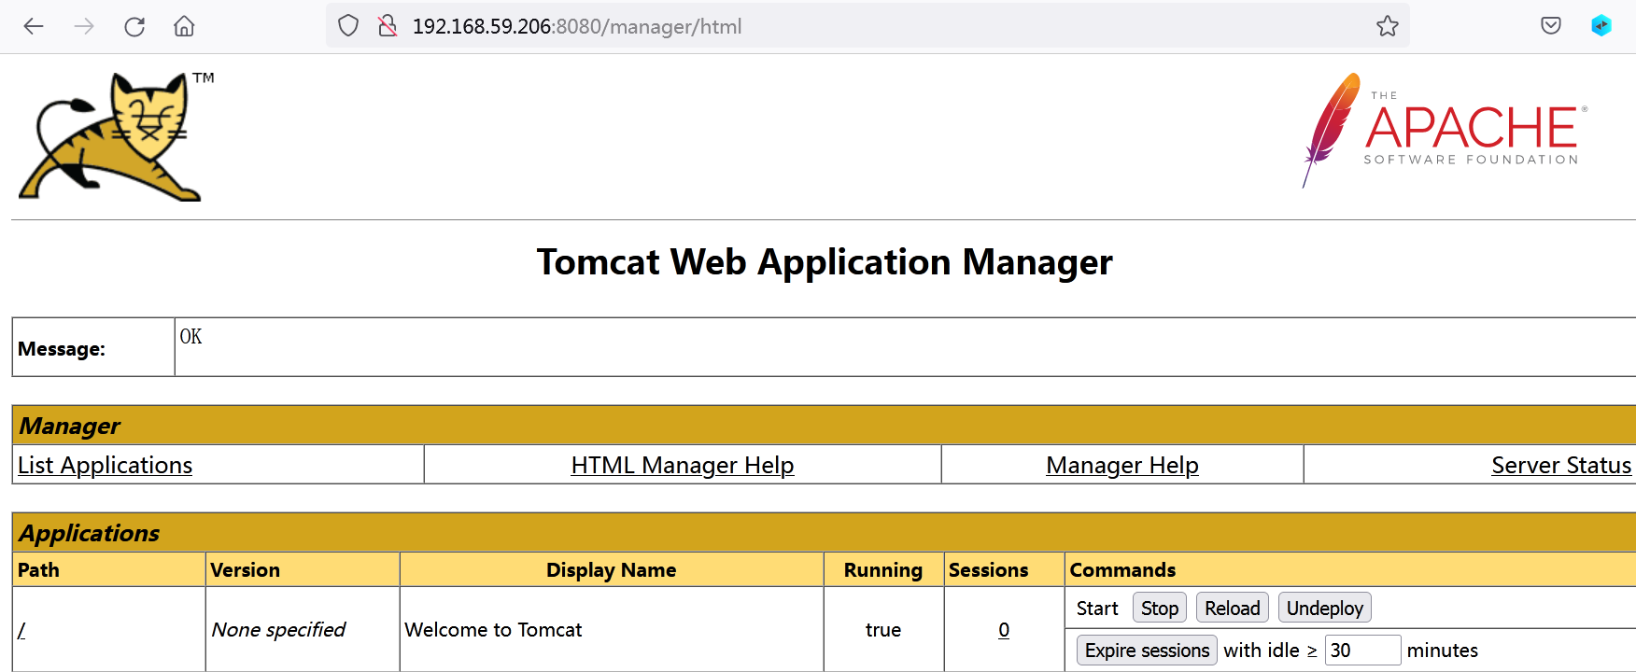The height and width of the screenshot is (672, 1636).
Task: Open HTML Manager Help link
Action: 683,465
